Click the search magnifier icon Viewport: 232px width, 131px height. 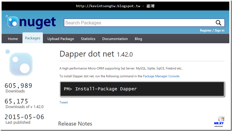click(x=218, y=23)
